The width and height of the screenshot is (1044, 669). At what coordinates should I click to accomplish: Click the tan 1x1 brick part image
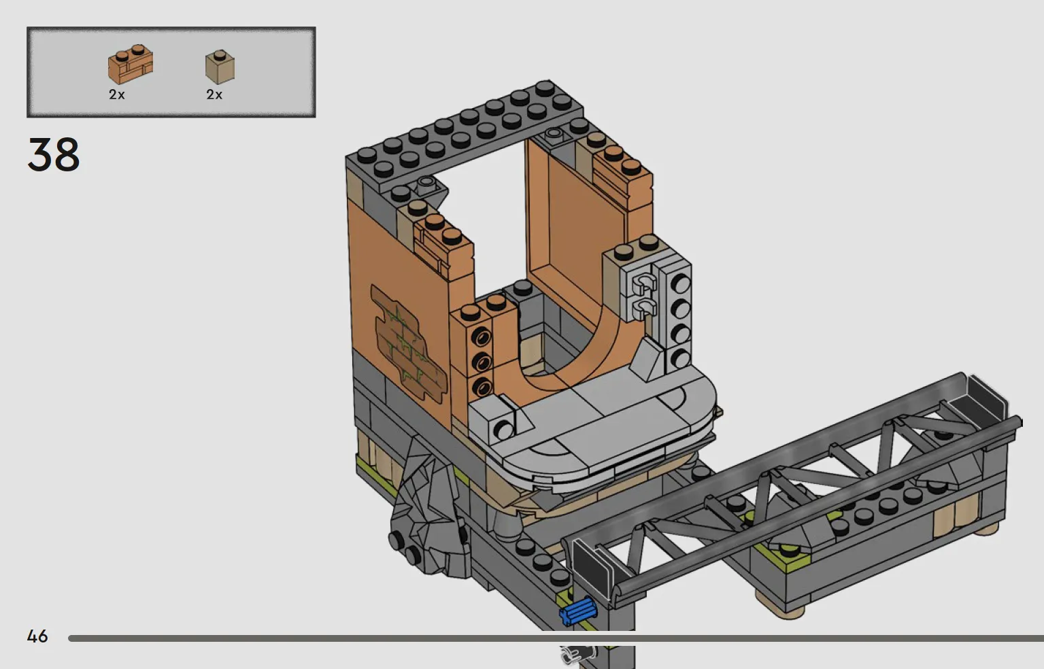point(220,67)
